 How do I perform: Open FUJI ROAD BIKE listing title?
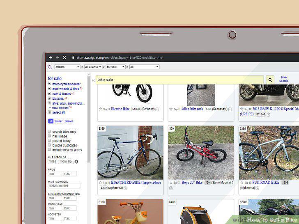(x=266, y=183)
